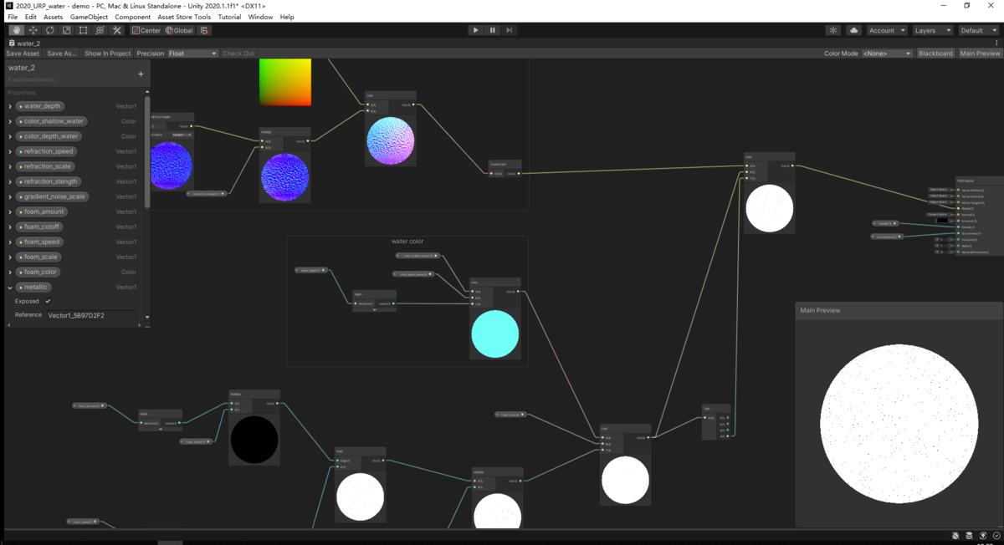Open the GameObject menu
Screen dimensions: 1004x545
pos(89,17)
